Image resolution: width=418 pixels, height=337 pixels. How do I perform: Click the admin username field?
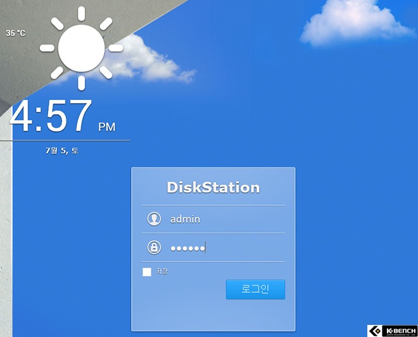(x=213, y=219)
